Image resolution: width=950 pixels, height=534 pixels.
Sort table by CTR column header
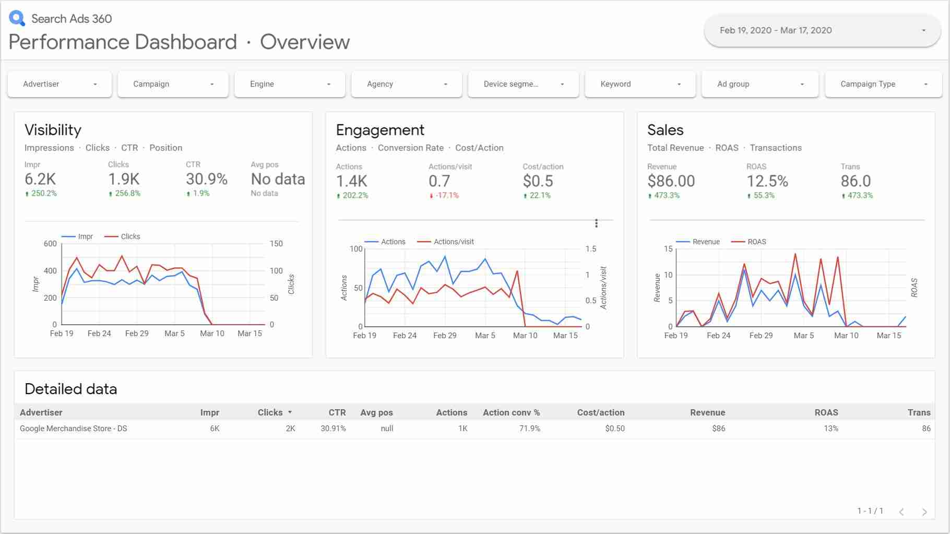337,412
